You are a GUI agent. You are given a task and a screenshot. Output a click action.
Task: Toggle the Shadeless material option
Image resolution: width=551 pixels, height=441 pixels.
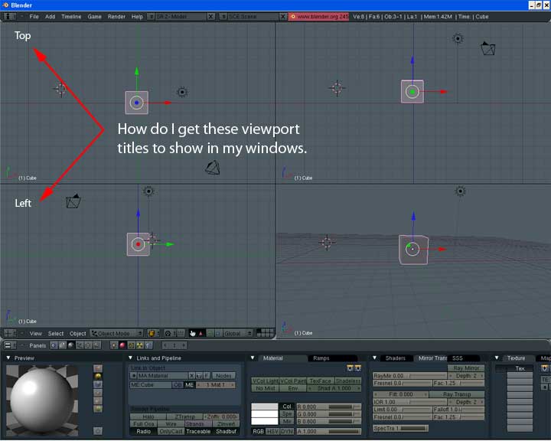pos(348,381)
